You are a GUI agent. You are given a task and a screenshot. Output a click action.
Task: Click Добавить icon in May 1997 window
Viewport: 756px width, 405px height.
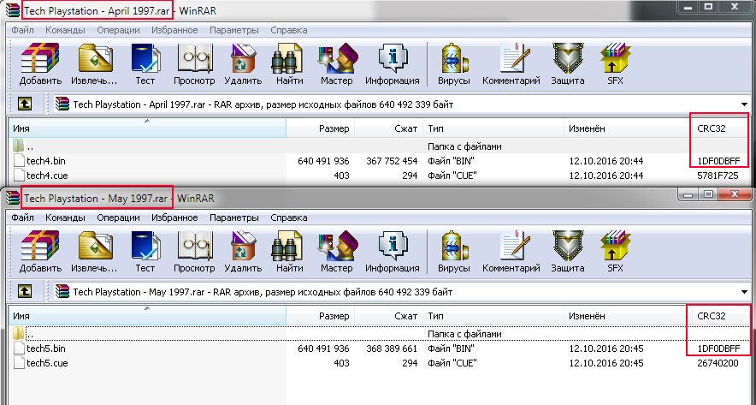[40, 247]
